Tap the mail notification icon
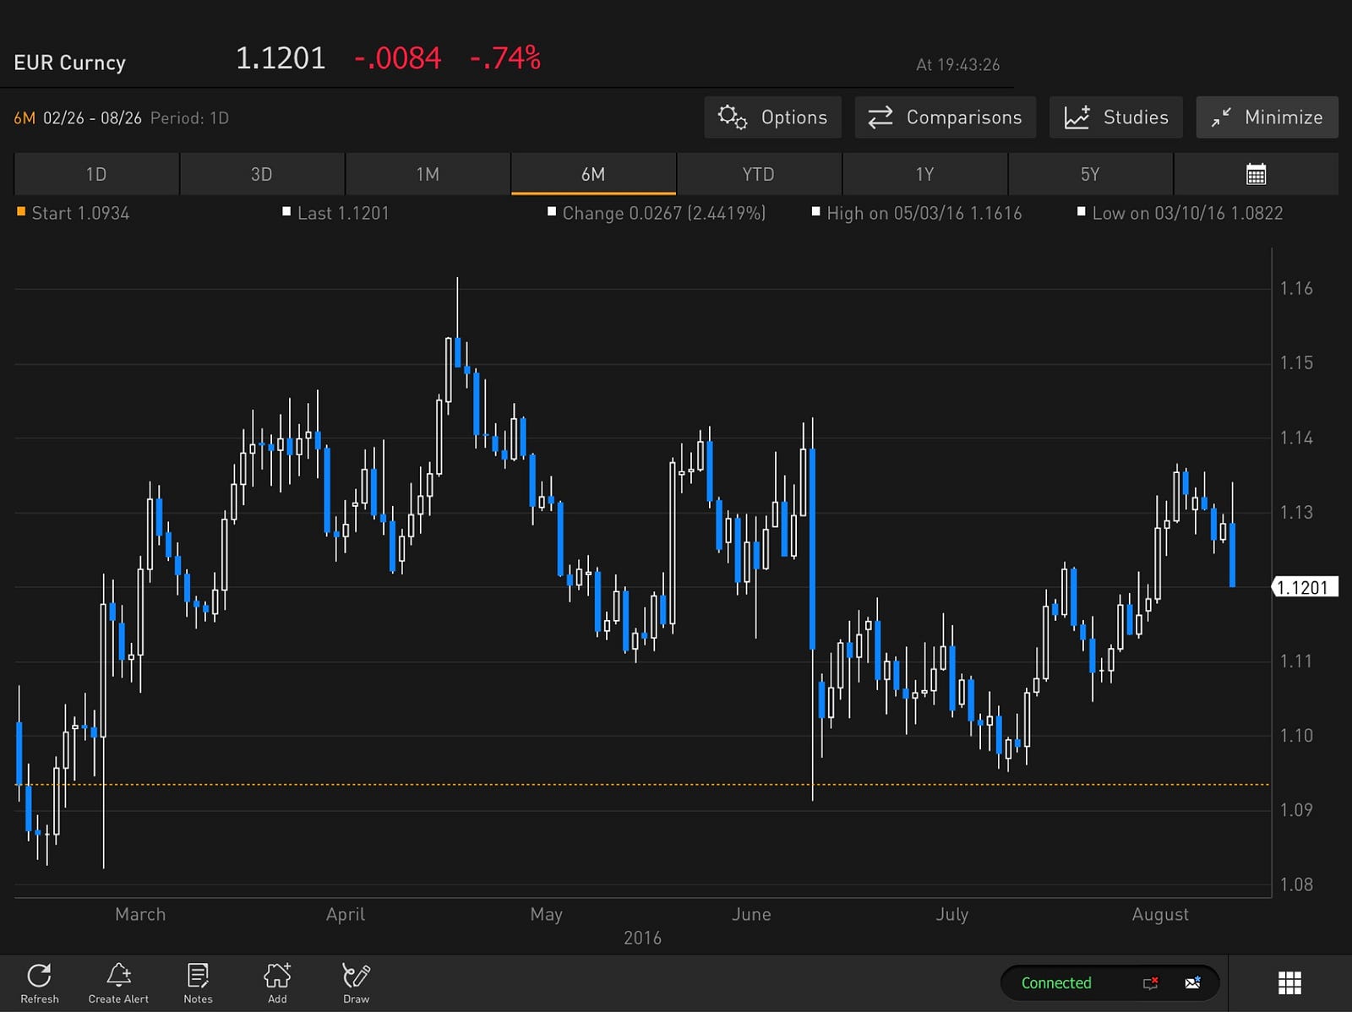 tap(1192, 982)
